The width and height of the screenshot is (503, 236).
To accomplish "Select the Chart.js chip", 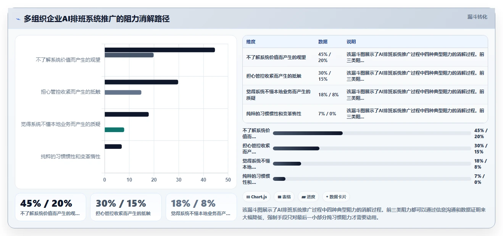I will 256,197.
